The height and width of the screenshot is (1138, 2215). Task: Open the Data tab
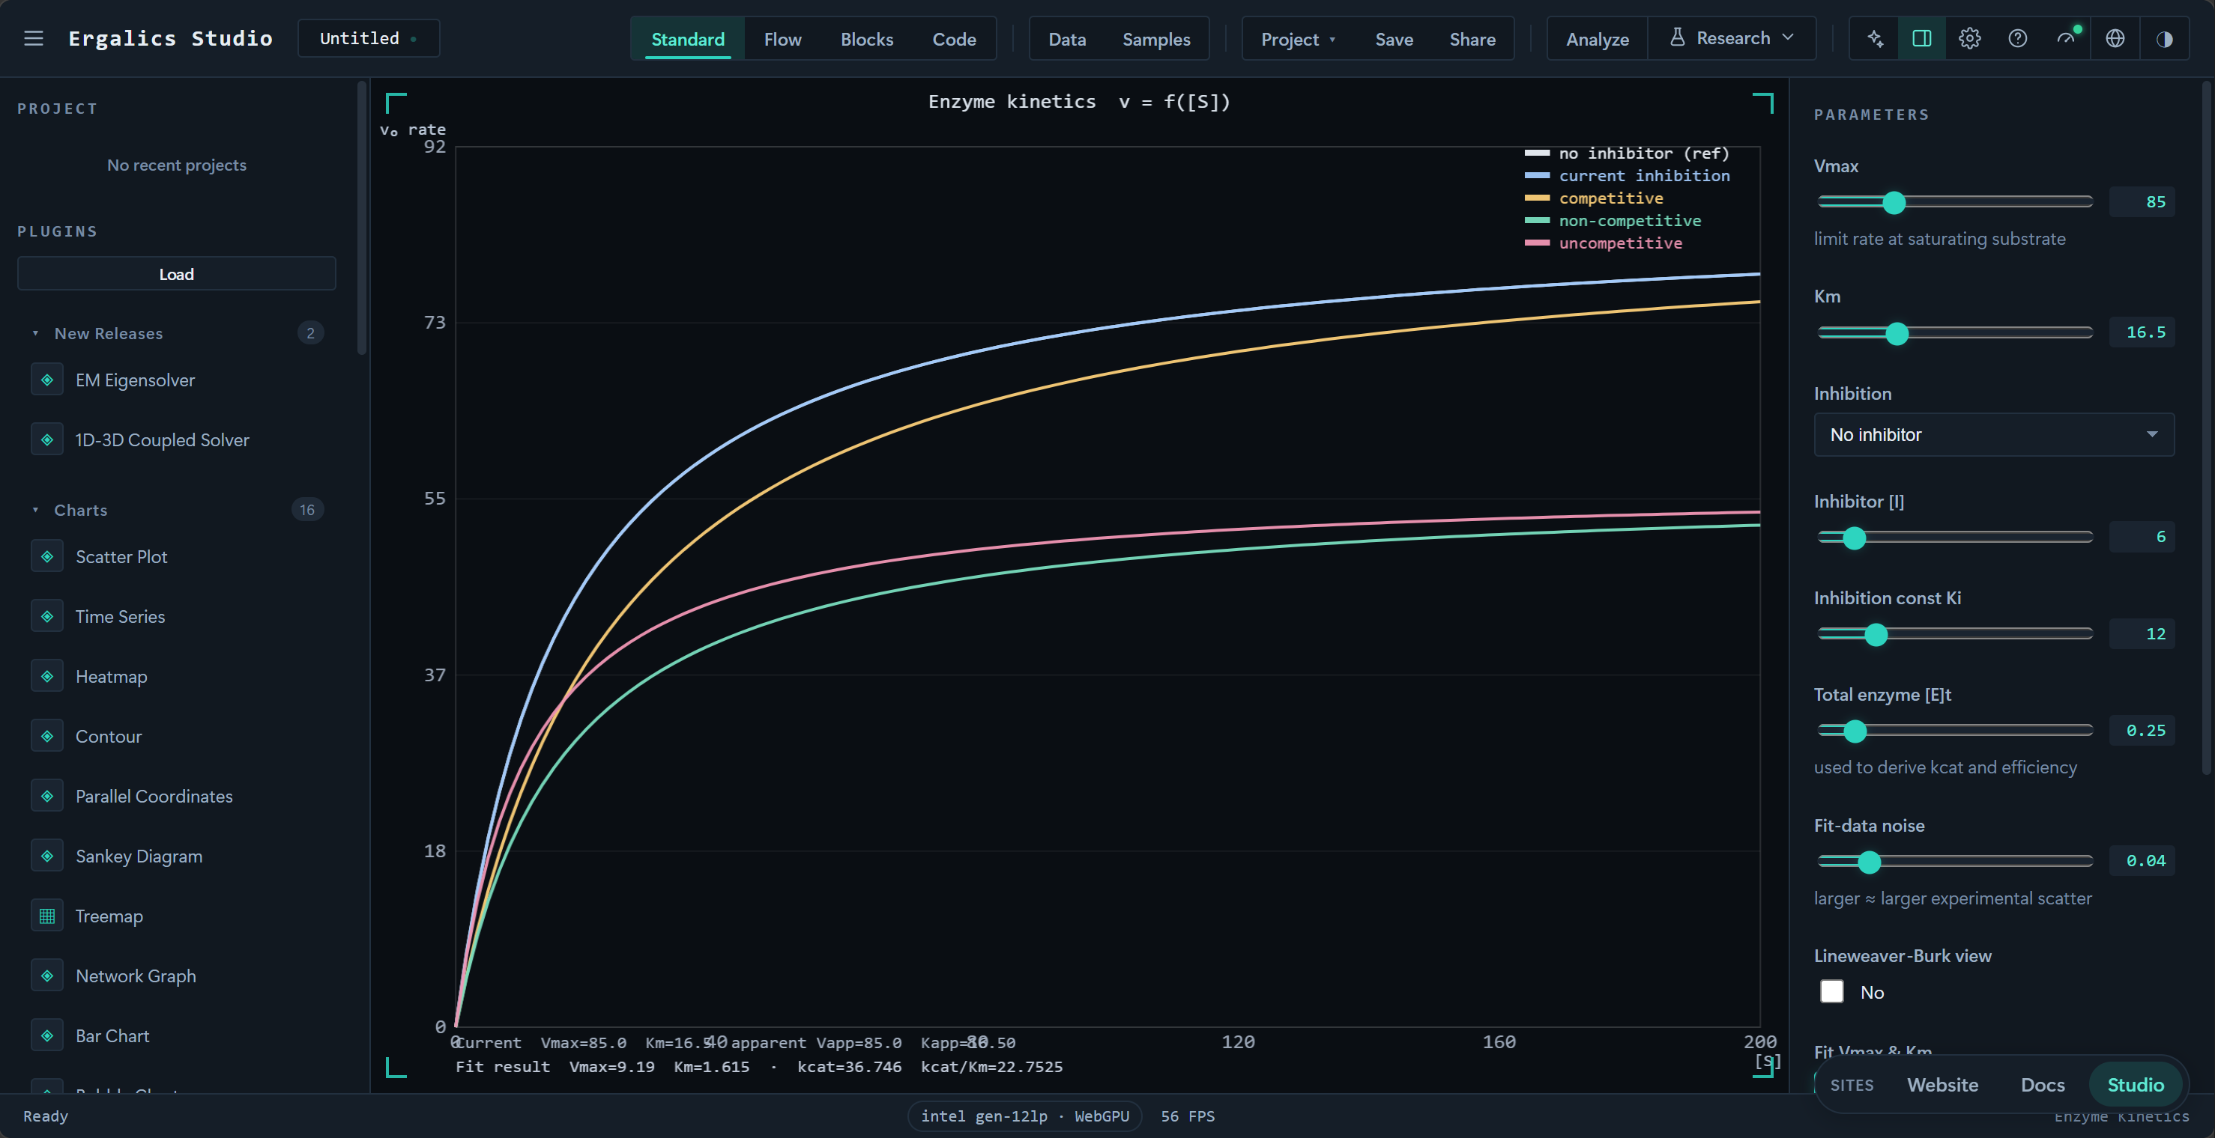click(1067, 40)
